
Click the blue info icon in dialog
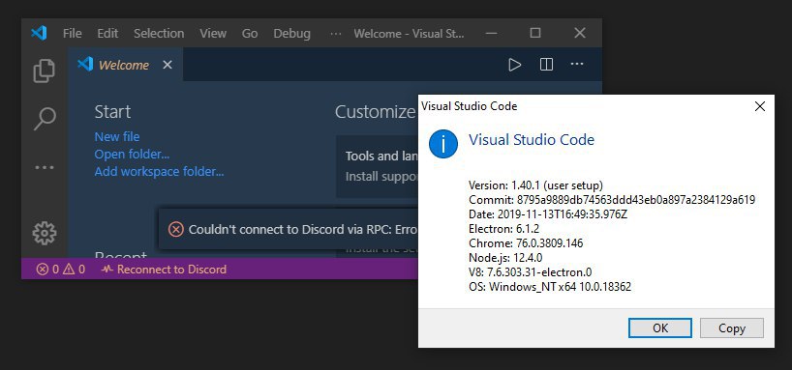tap(443, 144)
